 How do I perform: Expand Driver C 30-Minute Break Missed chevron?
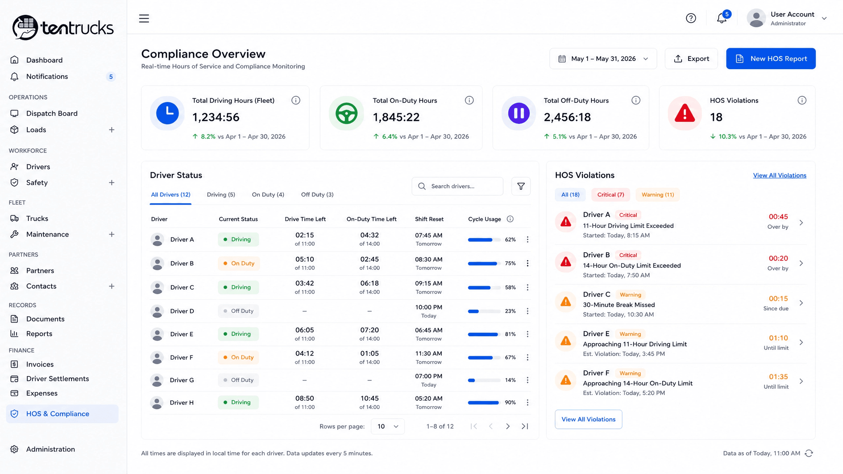click(801, 303)
